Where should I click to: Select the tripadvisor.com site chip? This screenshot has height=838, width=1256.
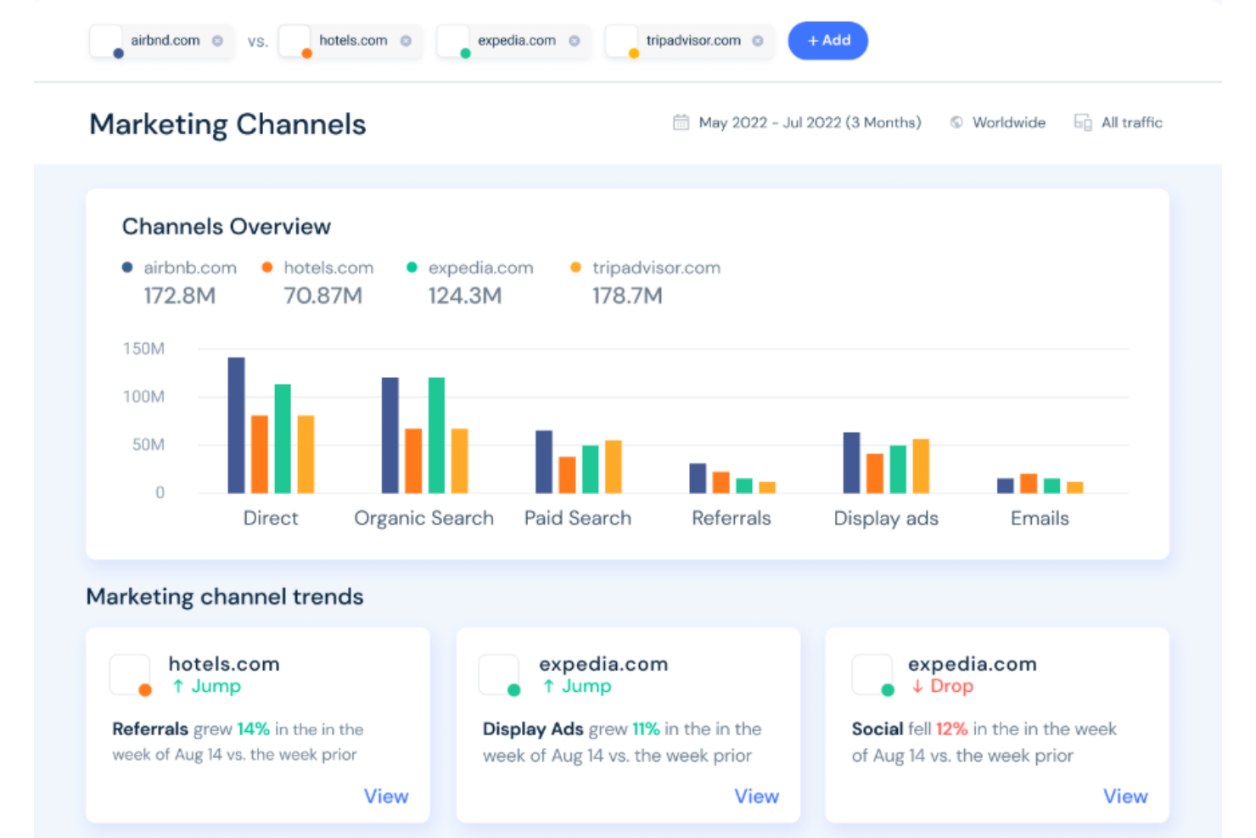click(x=689, y=41)
